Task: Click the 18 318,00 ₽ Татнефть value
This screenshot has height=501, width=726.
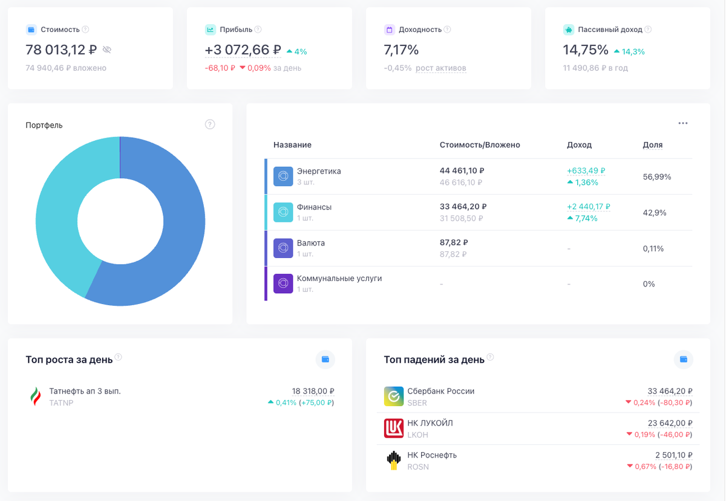Action: [313, 391]
